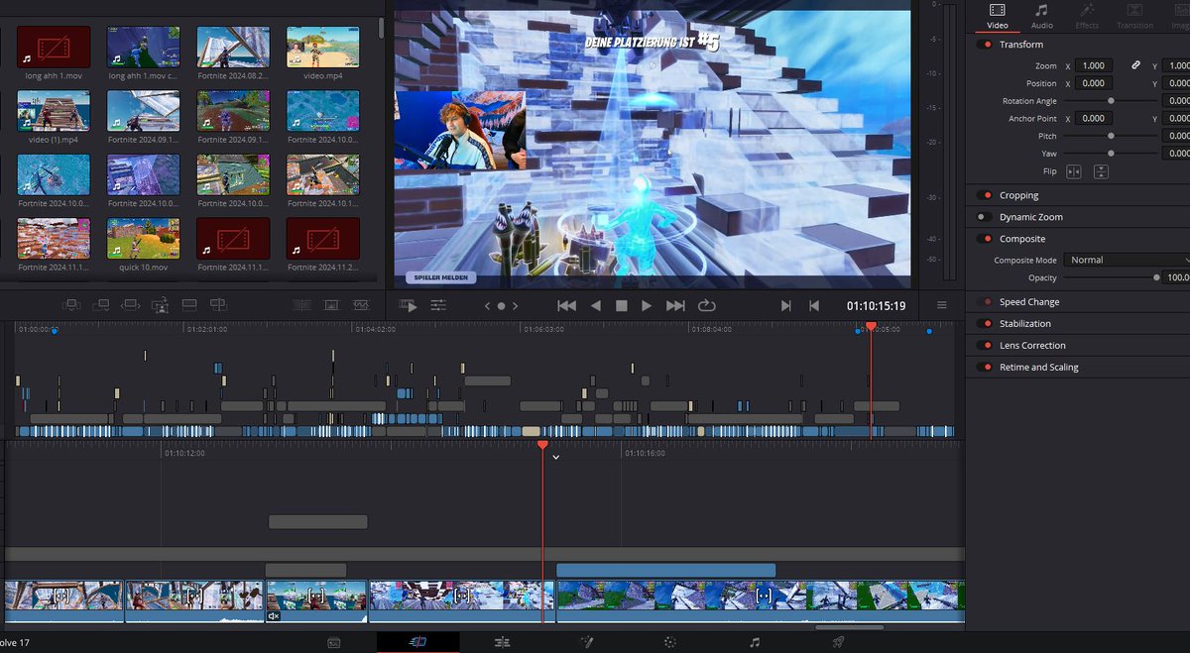Image resolution: width=1190 pixels, height=653 pixels.
Task: Enable the Dynamic Zoom switch
Action: (984, 217)
